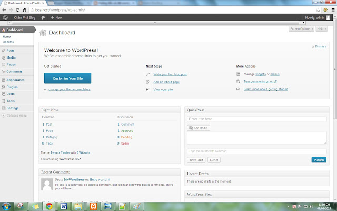337x211 pixels.
Task: Click the Tools icon in sidebar
Action: click(x=3, y=101)
